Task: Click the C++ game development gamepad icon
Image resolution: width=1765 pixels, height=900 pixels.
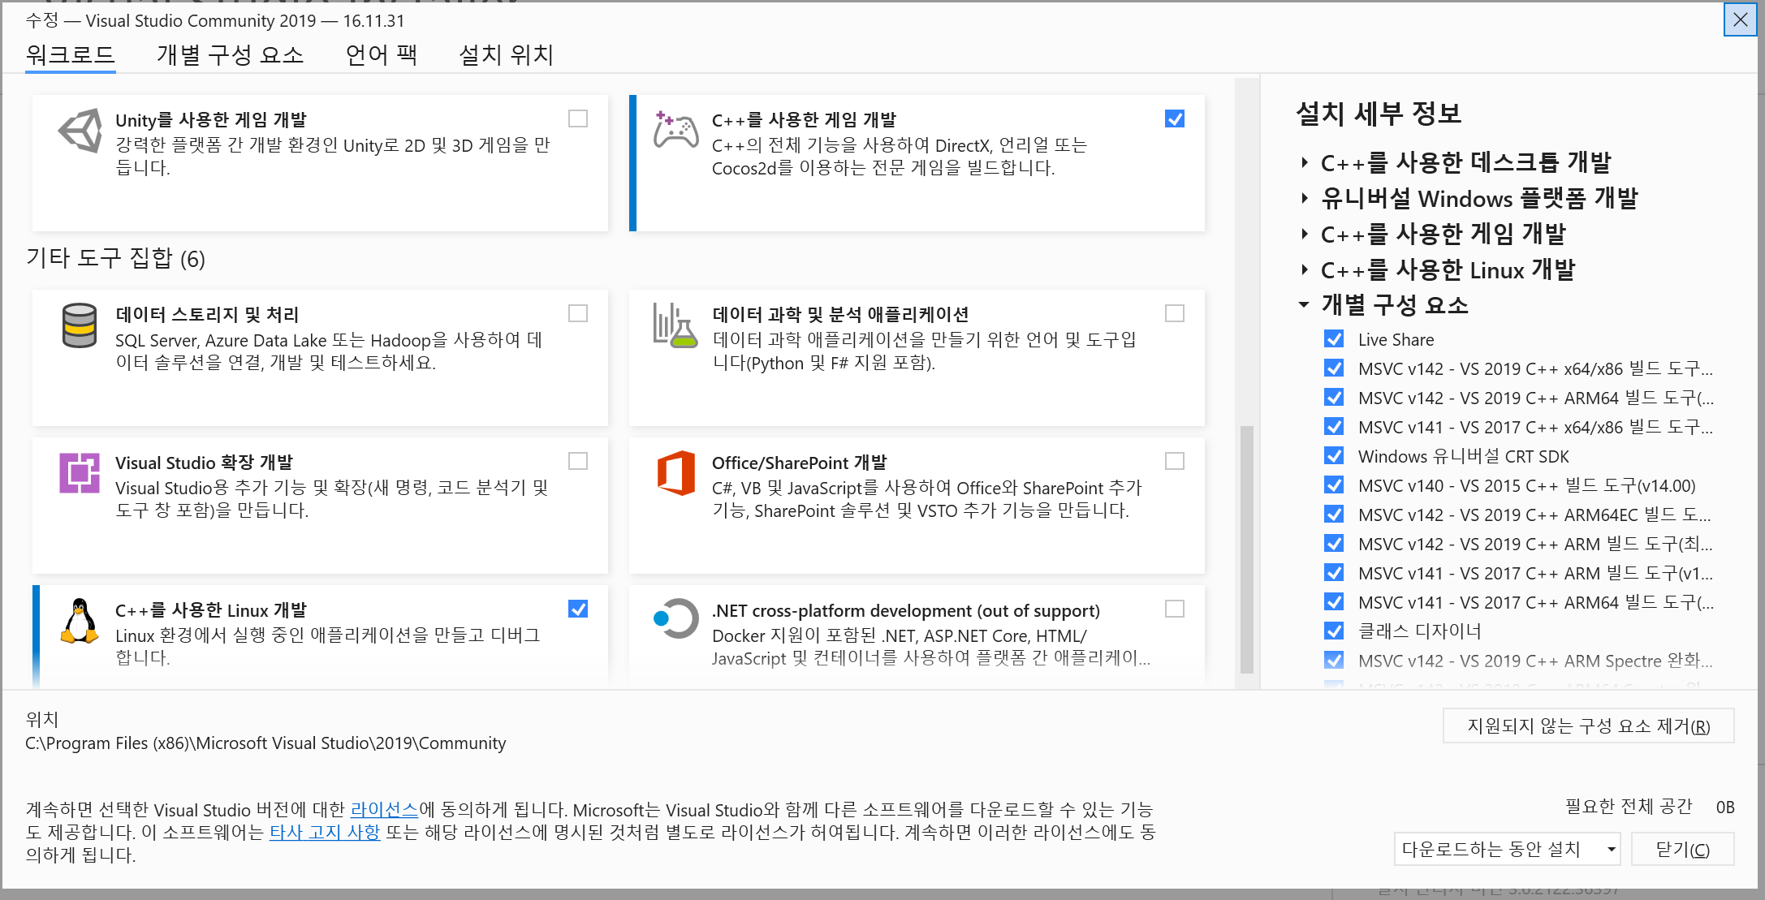Action: pos(675,130)
